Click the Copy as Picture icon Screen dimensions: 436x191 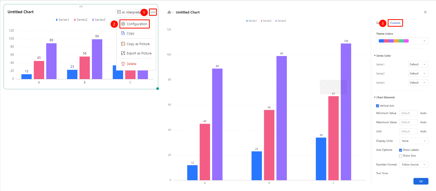123,44
